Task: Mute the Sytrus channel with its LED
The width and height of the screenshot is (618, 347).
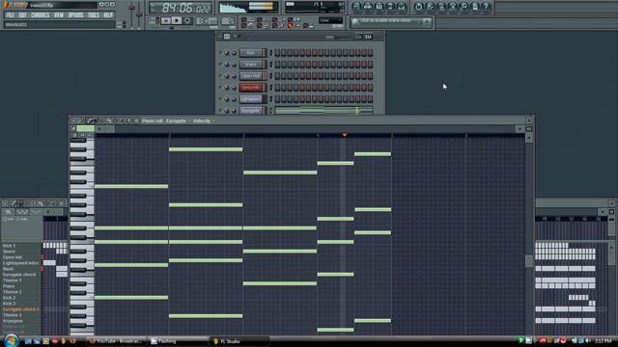Action: coord(220,88)
